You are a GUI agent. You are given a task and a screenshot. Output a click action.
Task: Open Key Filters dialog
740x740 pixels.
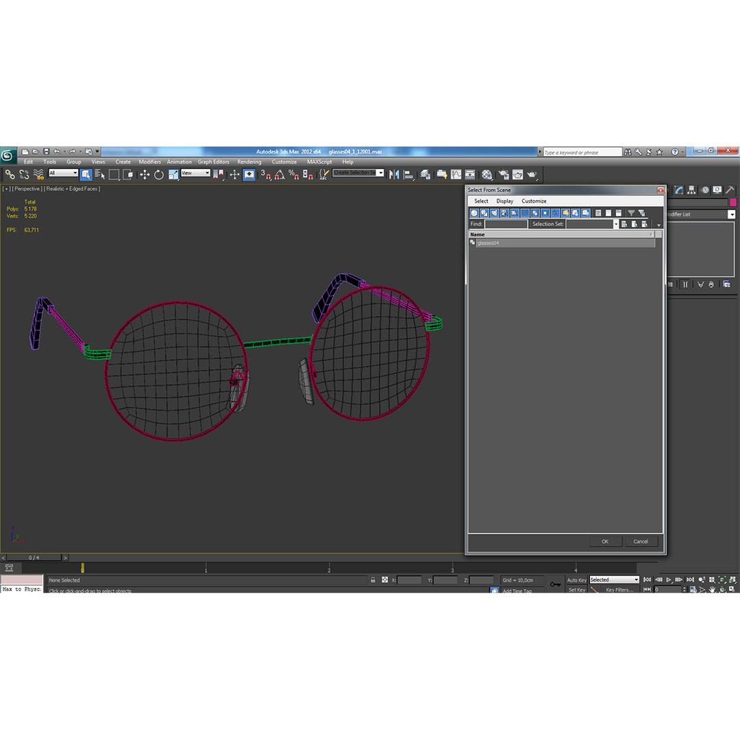[x=619, y=590]
